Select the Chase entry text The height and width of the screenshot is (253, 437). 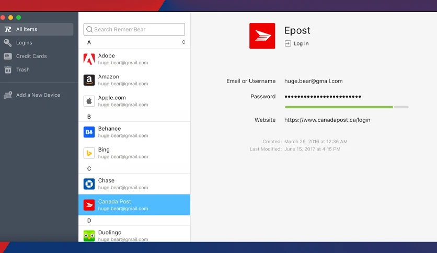coord(123,184)
